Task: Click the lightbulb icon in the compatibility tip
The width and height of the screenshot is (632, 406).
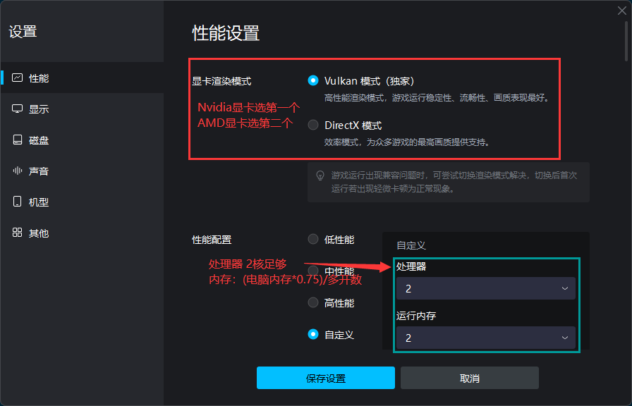Action: [321, 175]
